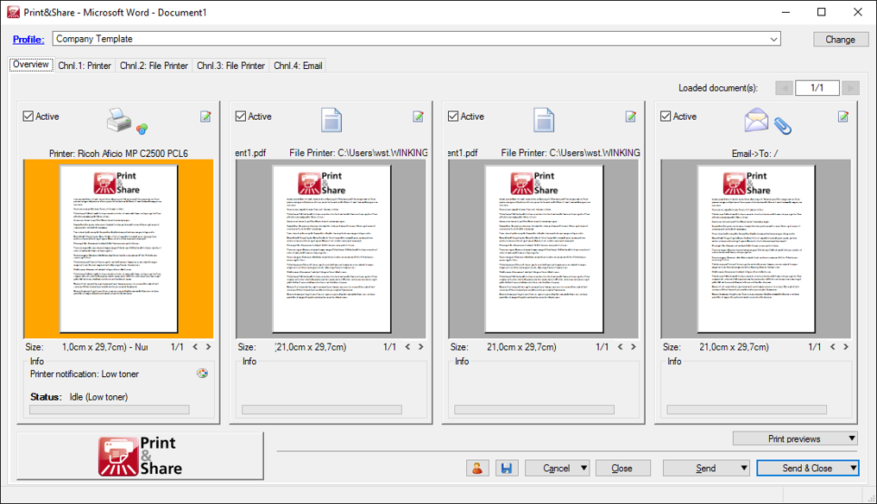Open the Company Template profile dropdown
The height and width of the screenshot is (504, 877).
click(x=775, y=39)
